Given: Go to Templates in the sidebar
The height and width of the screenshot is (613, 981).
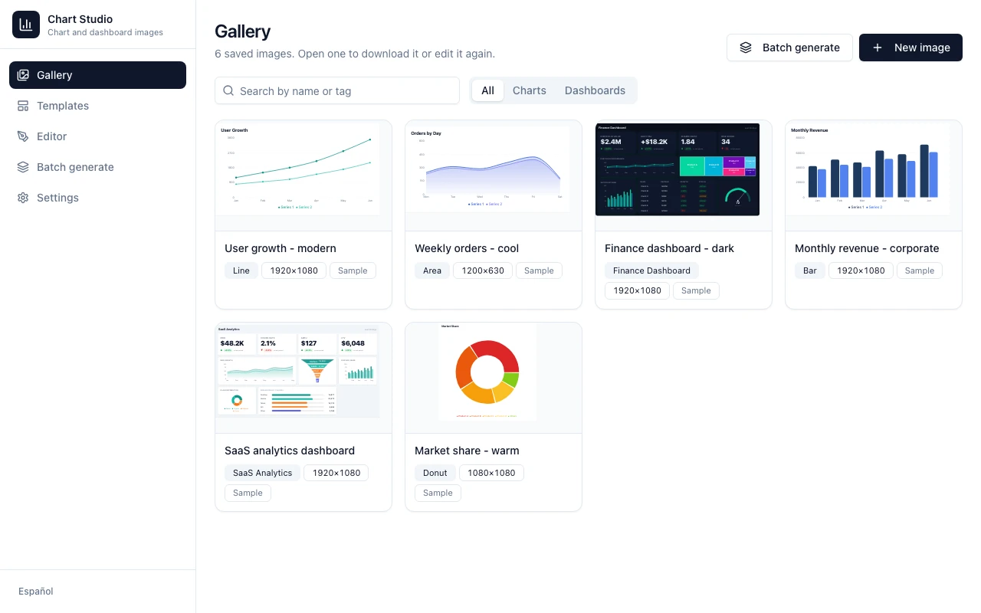Looking at the screenshot, I should (x=97, y=106).
